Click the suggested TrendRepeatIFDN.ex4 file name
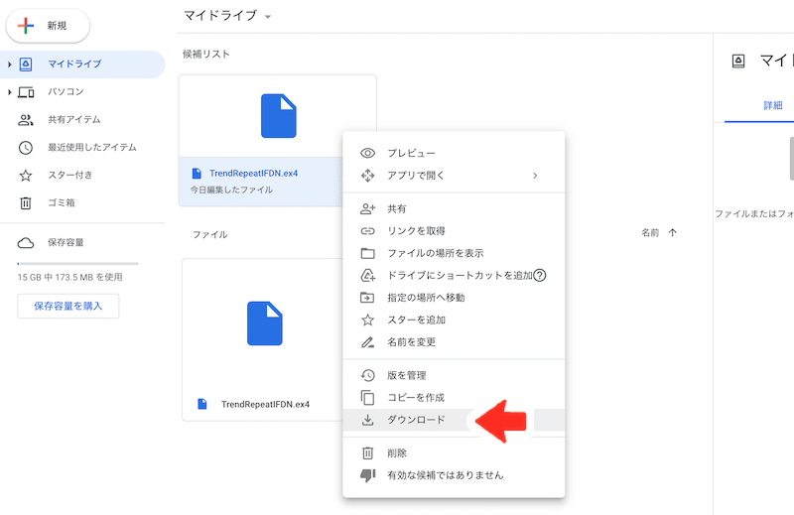Viewport: 794px width, 515px height. point(254,174)
